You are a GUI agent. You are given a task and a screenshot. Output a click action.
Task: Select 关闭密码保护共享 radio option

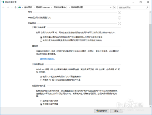tap(41, 104)
